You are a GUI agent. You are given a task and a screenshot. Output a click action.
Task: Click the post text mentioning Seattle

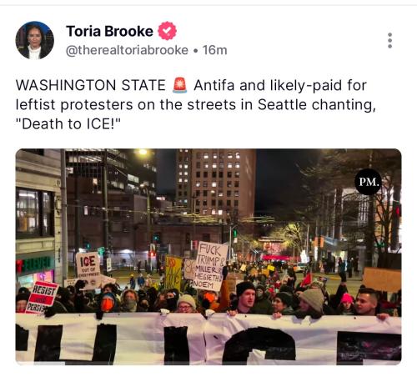coord(196,104)
